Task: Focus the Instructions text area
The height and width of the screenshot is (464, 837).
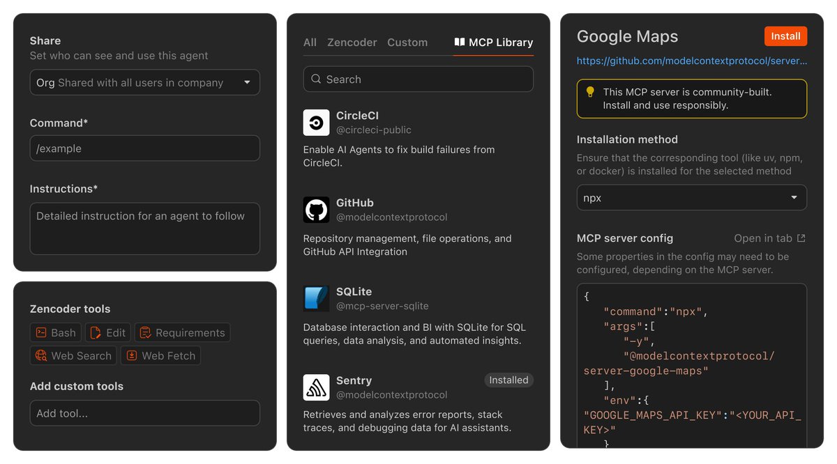Action: (145, 229)
